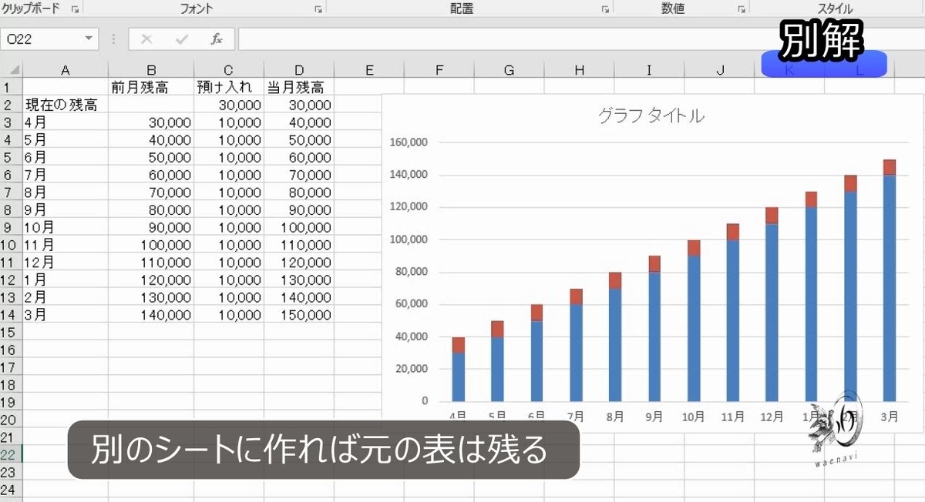Image resolution: width=925 pixels, height=502 pixels.
Task: Click the Enter (✓) icon on the formula bar
Action: pyautogui.click(x=180, y=38)
